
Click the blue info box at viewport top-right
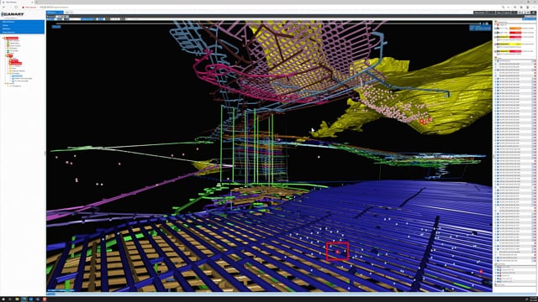tap(480, 28)
